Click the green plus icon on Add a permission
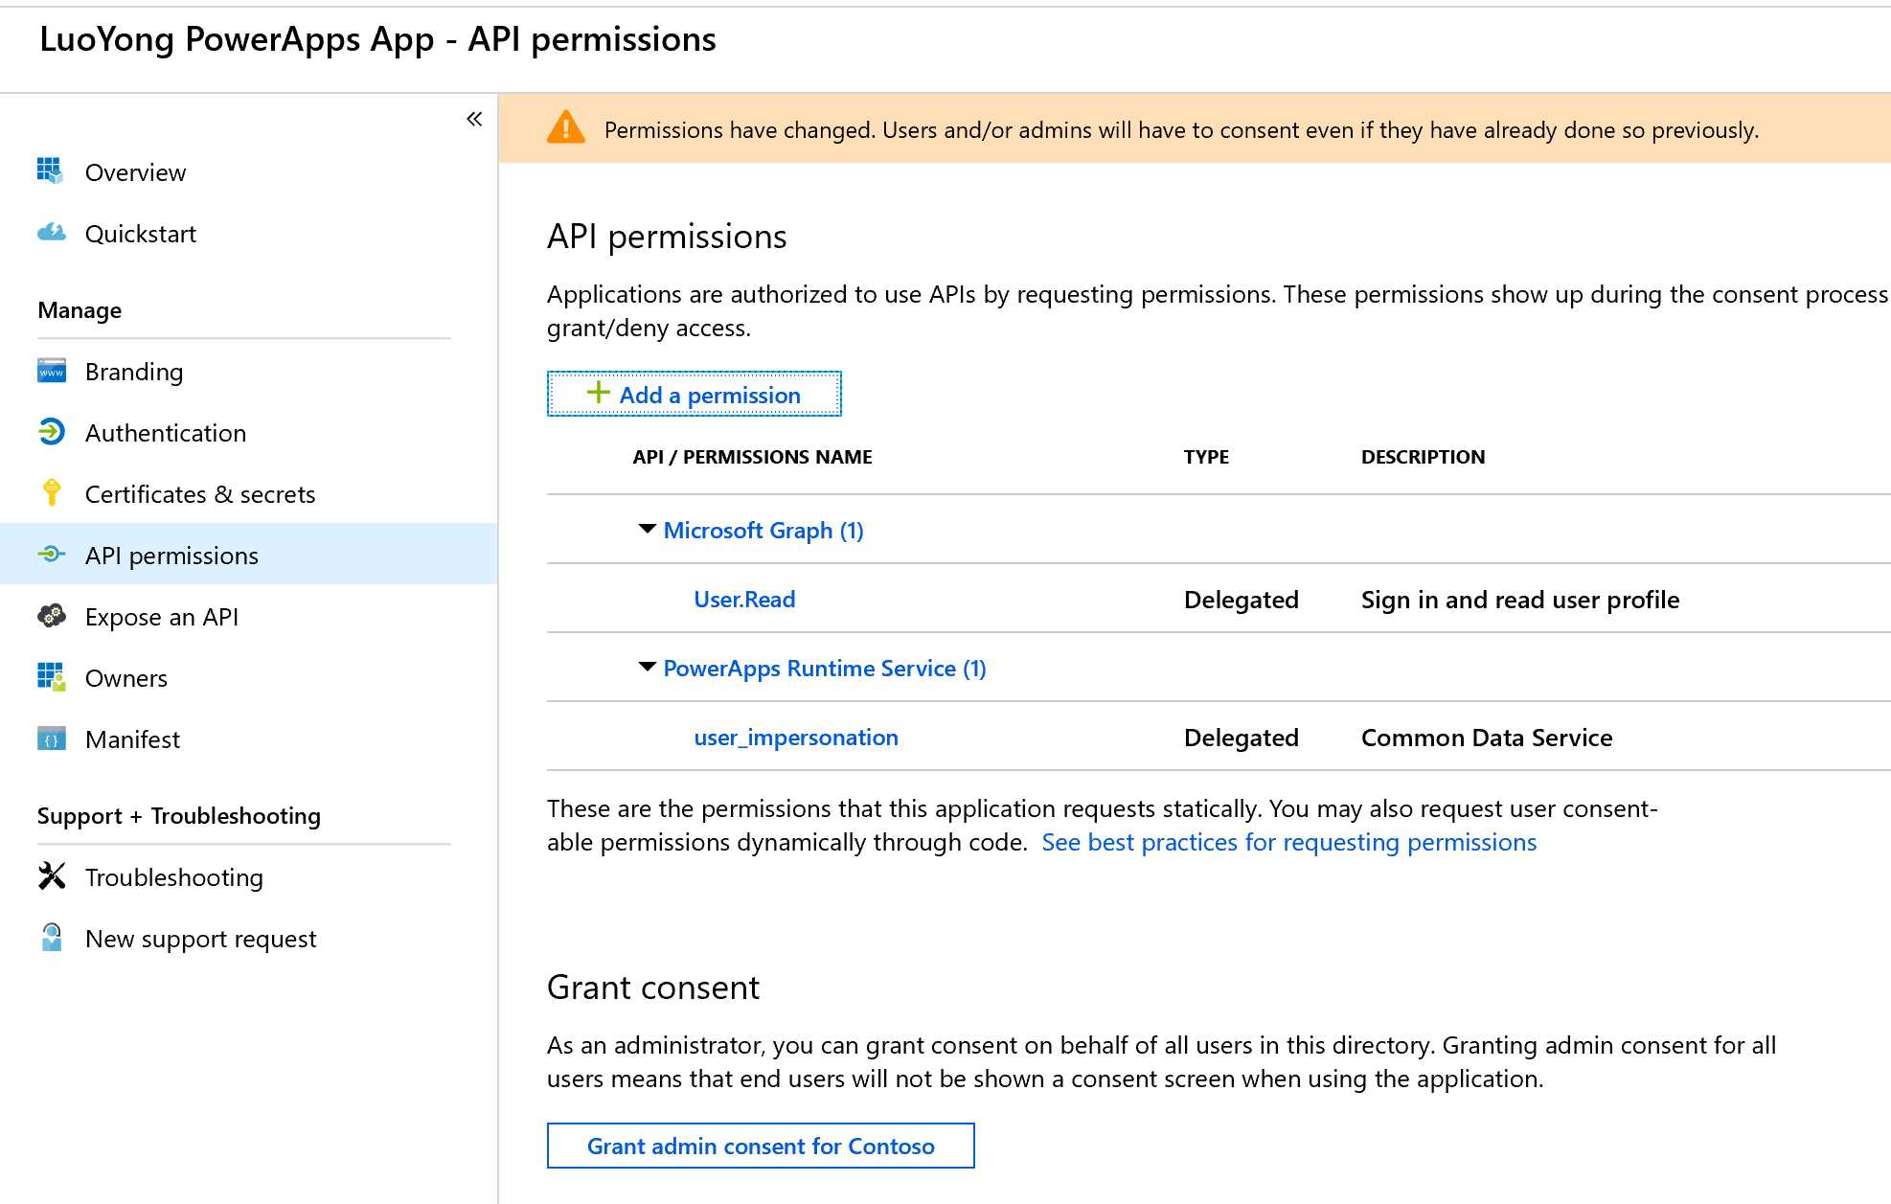Screen dimensions: 1891x1204 coord(598,393)
